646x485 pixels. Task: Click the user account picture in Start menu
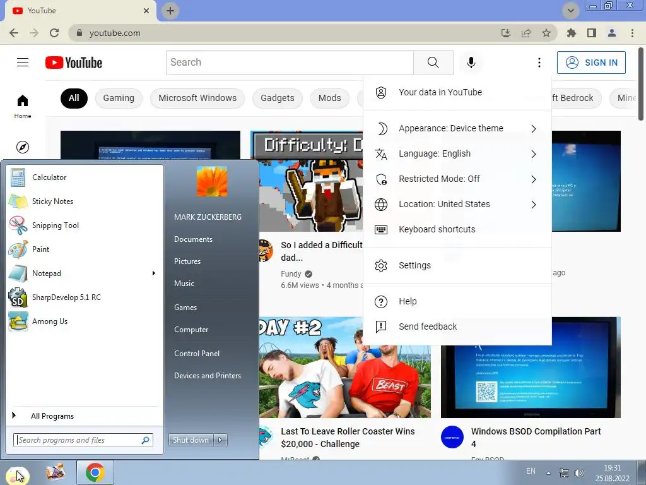click(x=212, y=181)
